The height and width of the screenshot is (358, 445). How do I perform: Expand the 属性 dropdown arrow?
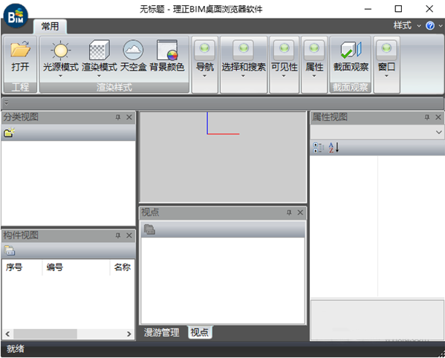[x=314, y=76]
